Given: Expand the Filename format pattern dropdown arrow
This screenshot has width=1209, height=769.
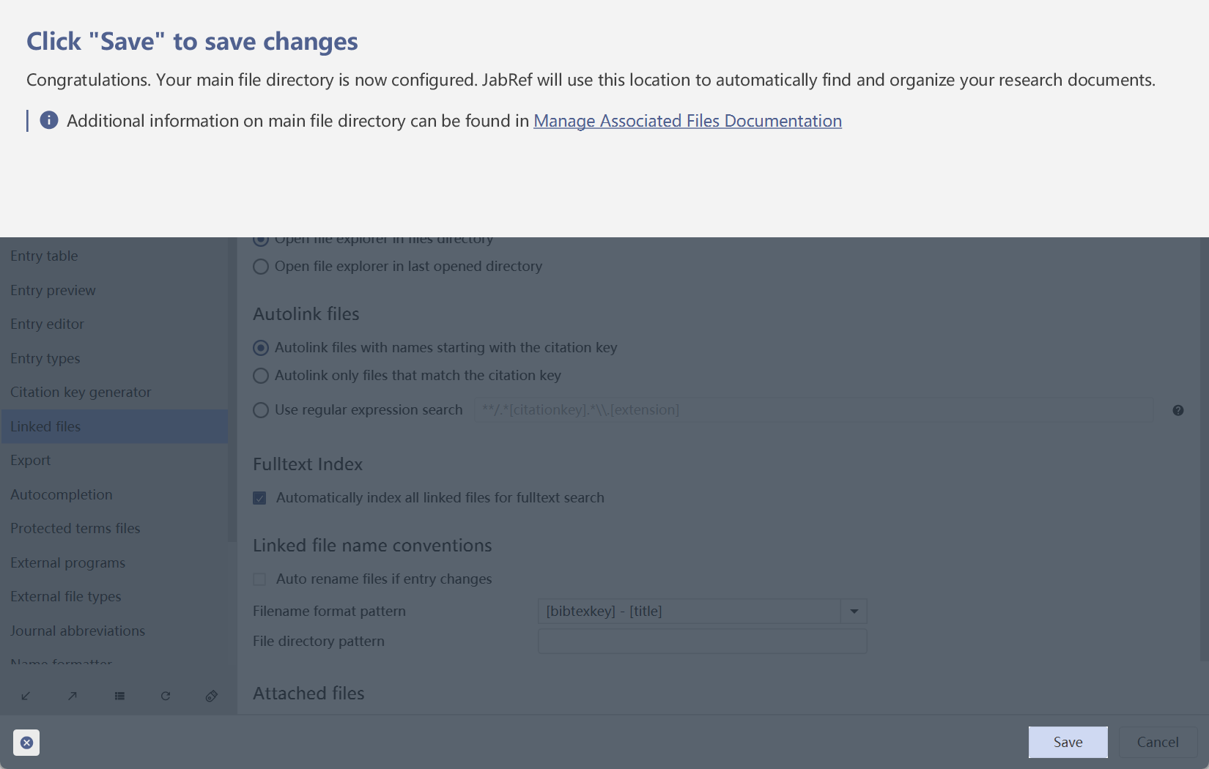Looking at the screenshot, I should point(854,612).
